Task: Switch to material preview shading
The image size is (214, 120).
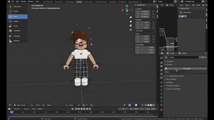Action: pyautogui.click(x=151, y=105)
